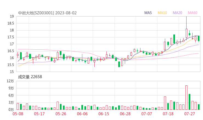This screenshot has width=203, height=120.
Task: Click the 18.5 price axis label
Action: pos(11,23)
